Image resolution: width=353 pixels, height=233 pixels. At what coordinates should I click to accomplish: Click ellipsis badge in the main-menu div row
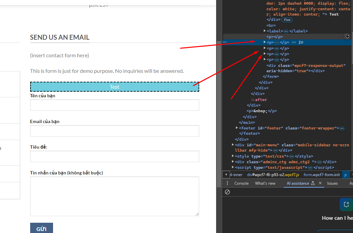[x=275, y=151]
